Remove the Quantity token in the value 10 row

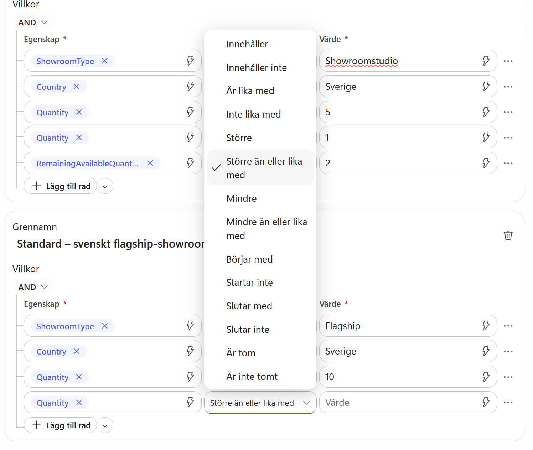pos(79,377)
